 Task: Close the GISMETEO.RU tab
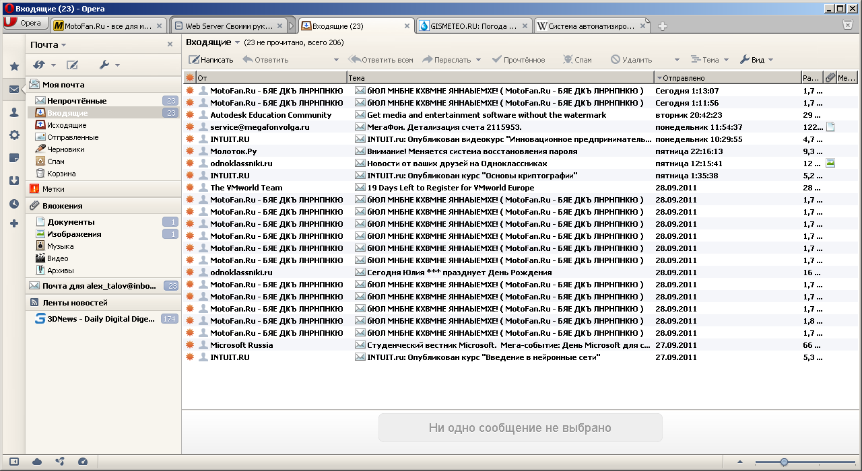click(525, 26)
